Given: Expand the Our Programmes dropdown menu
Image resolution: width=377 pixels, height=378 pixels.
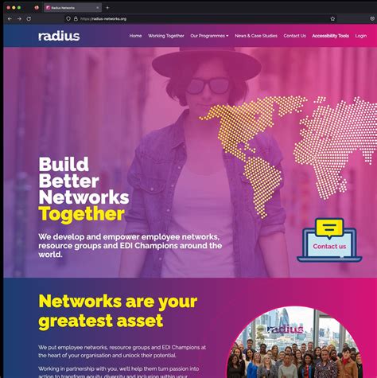Looking at the screenshot, I should pyautogui.click(x=209, y=36).
